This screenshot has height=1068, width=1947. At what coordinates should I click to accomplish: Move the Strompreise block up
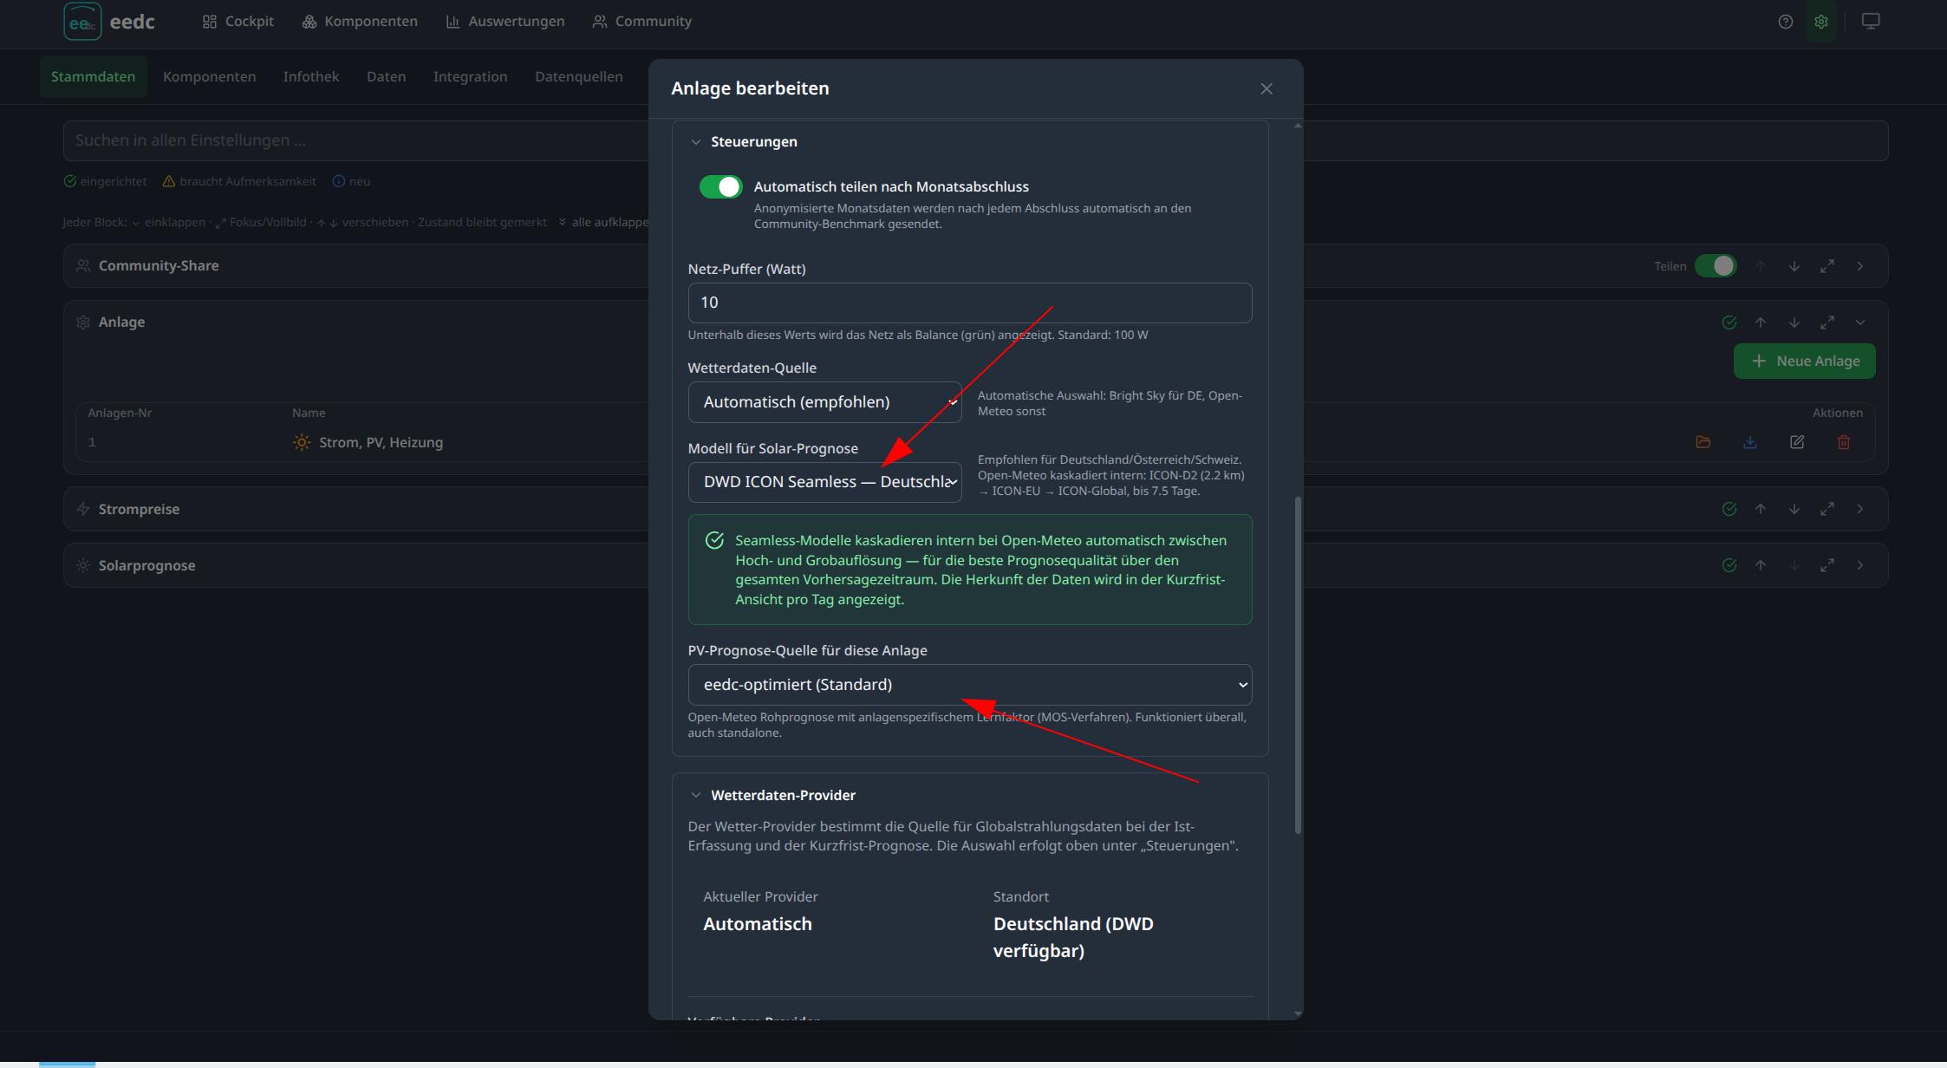[x=1761, y=509]
